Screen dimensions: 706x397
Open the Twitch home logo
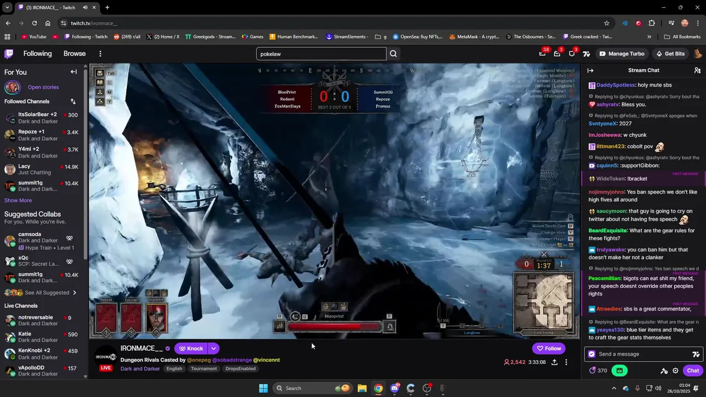(x=9, y=53)
